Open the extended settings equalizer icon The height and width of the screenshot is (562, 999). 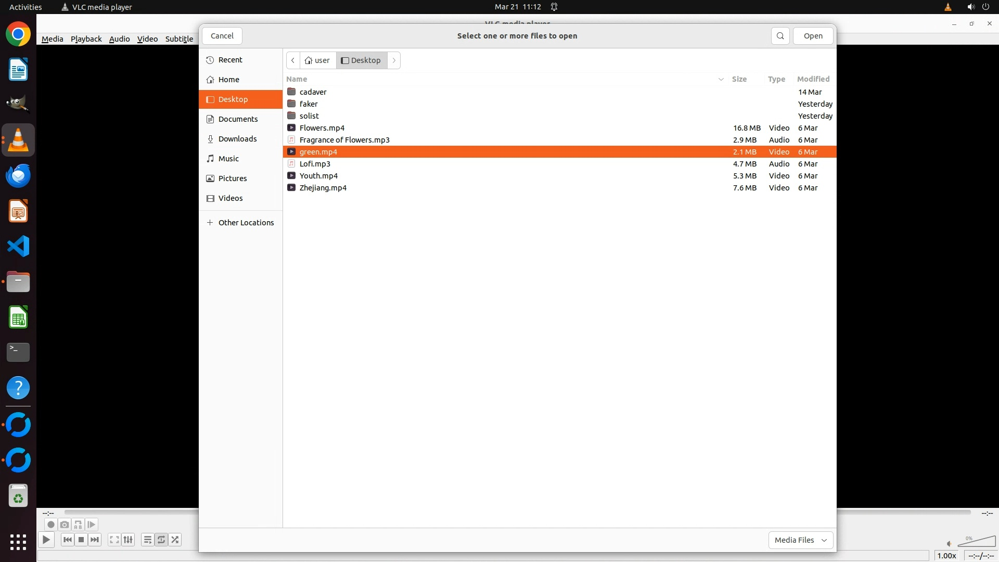tap(128, 540)
